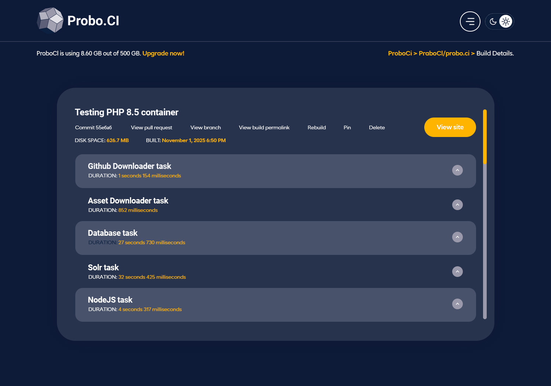Click duration 27 seconds 730 milliseconds
The width and height of the screenshot is (551, 386).
152,243
